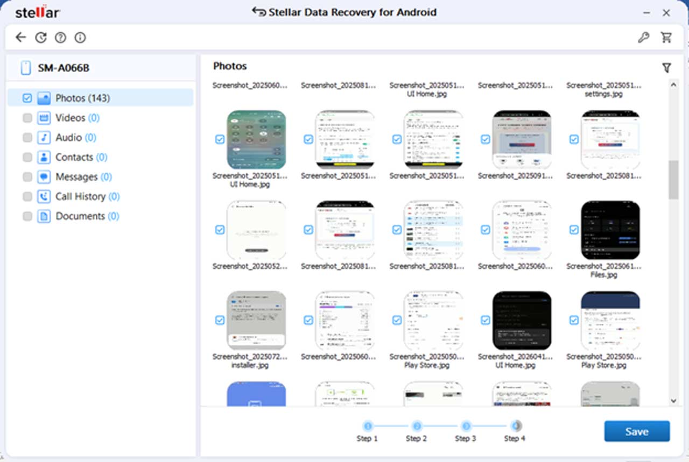Screen dimensions: 689x462
Task: Check the Call History checkbox
Action: [x=27, y=196]
